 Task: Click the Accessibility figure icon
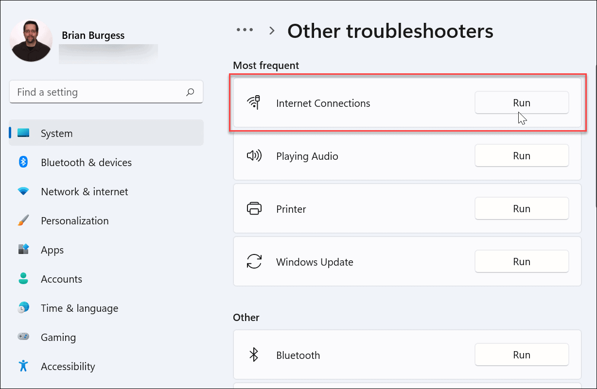click(x=23, y=366)
